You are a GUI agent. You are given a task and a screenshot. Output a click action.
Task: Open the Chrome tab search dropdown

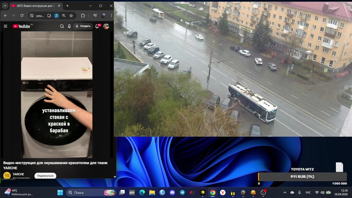click(5, 6)
